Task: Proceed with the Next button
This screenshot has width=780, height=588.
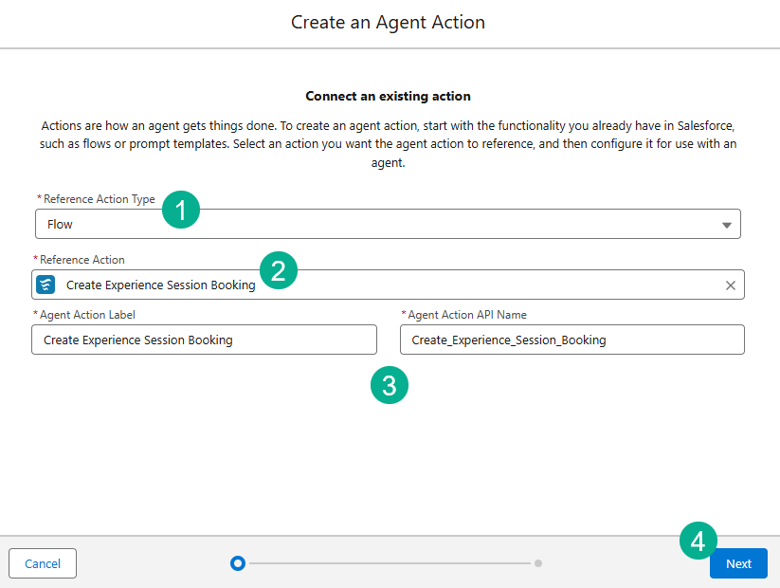Action: coord(738,563)
